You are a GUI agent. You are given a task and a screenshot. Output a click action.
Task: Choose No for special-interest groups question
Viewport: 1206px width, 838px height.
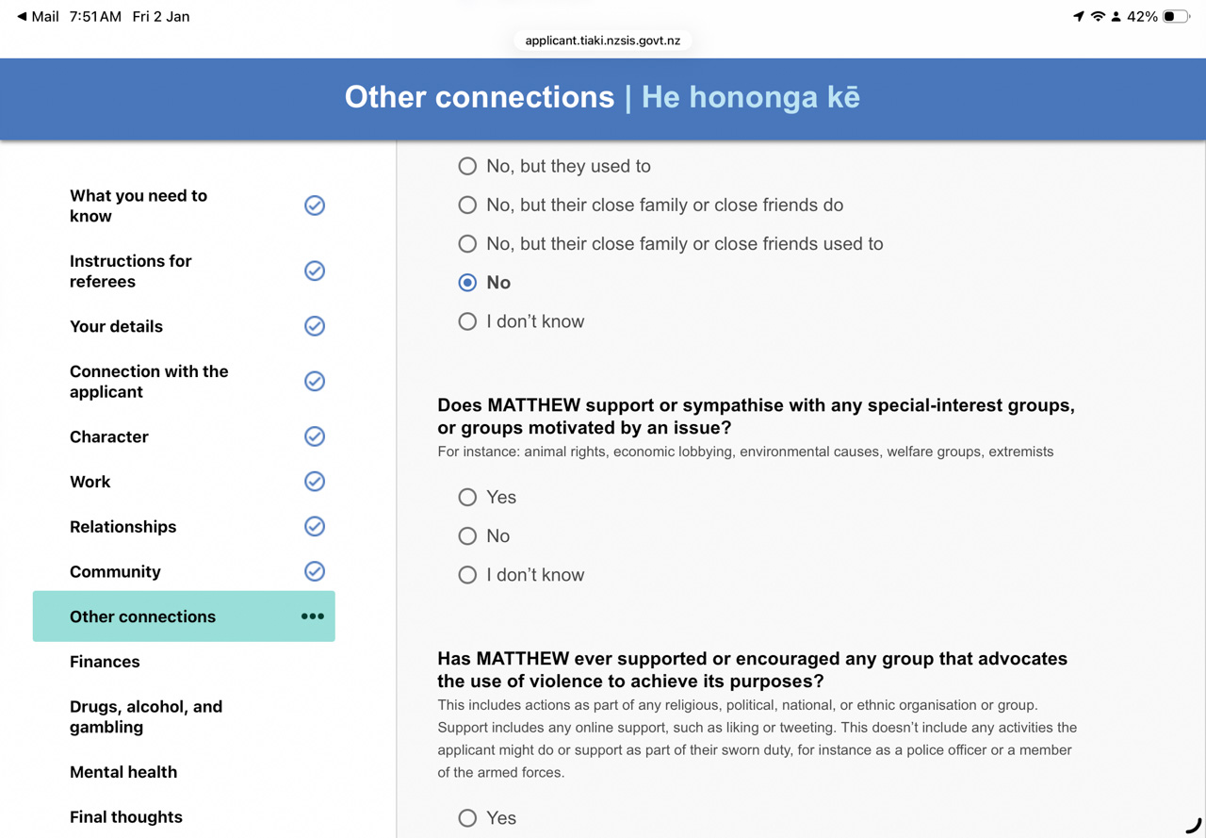coord(467,536)
